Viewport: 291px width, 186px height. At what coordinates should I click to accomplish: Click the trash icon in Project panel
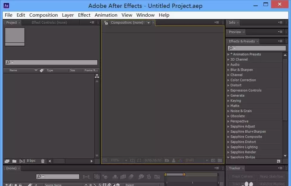[x=43, y=161]
